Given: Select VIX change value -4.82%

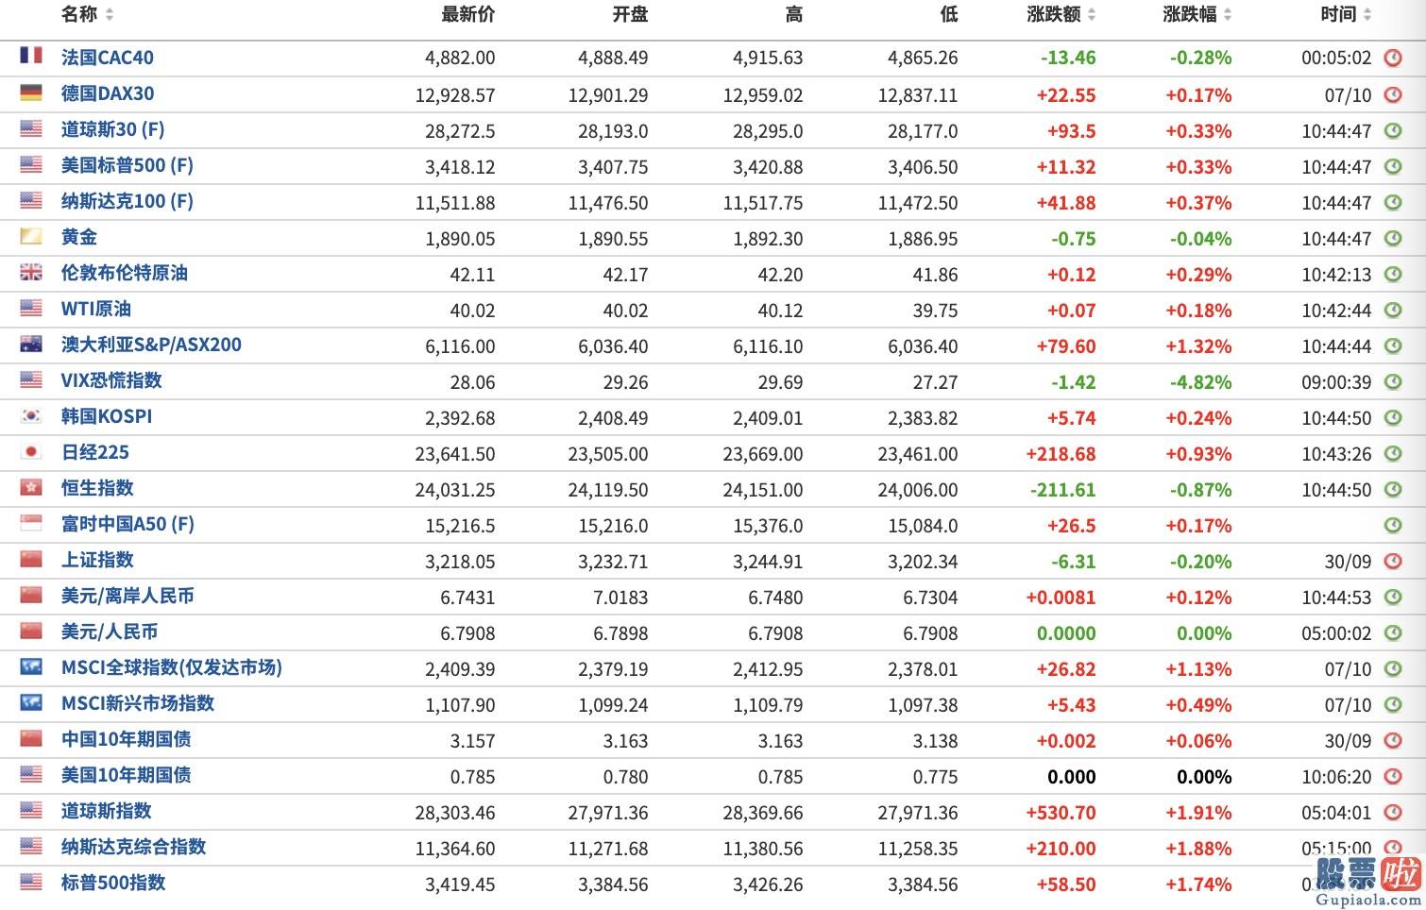Looking at the screenshot, I should tap(1201, 382).
